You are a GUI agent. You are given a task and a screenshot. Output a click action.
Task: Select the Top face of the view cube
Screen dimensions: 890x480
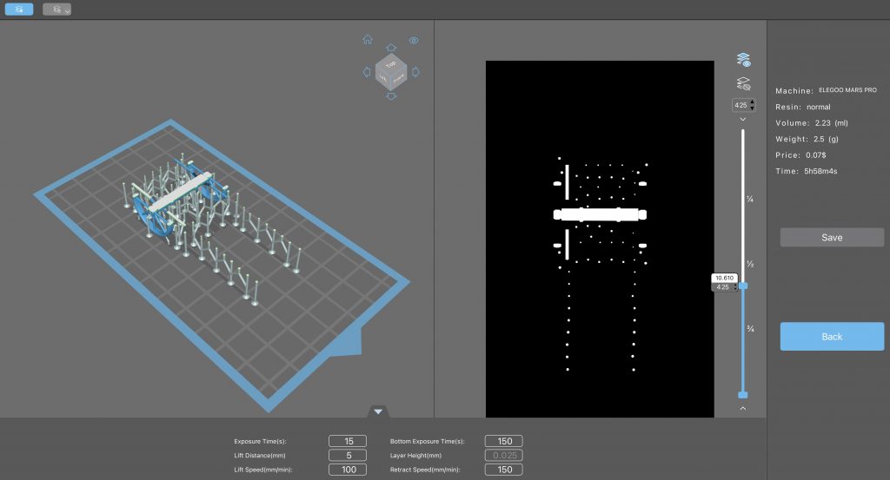tap(391, 65)
